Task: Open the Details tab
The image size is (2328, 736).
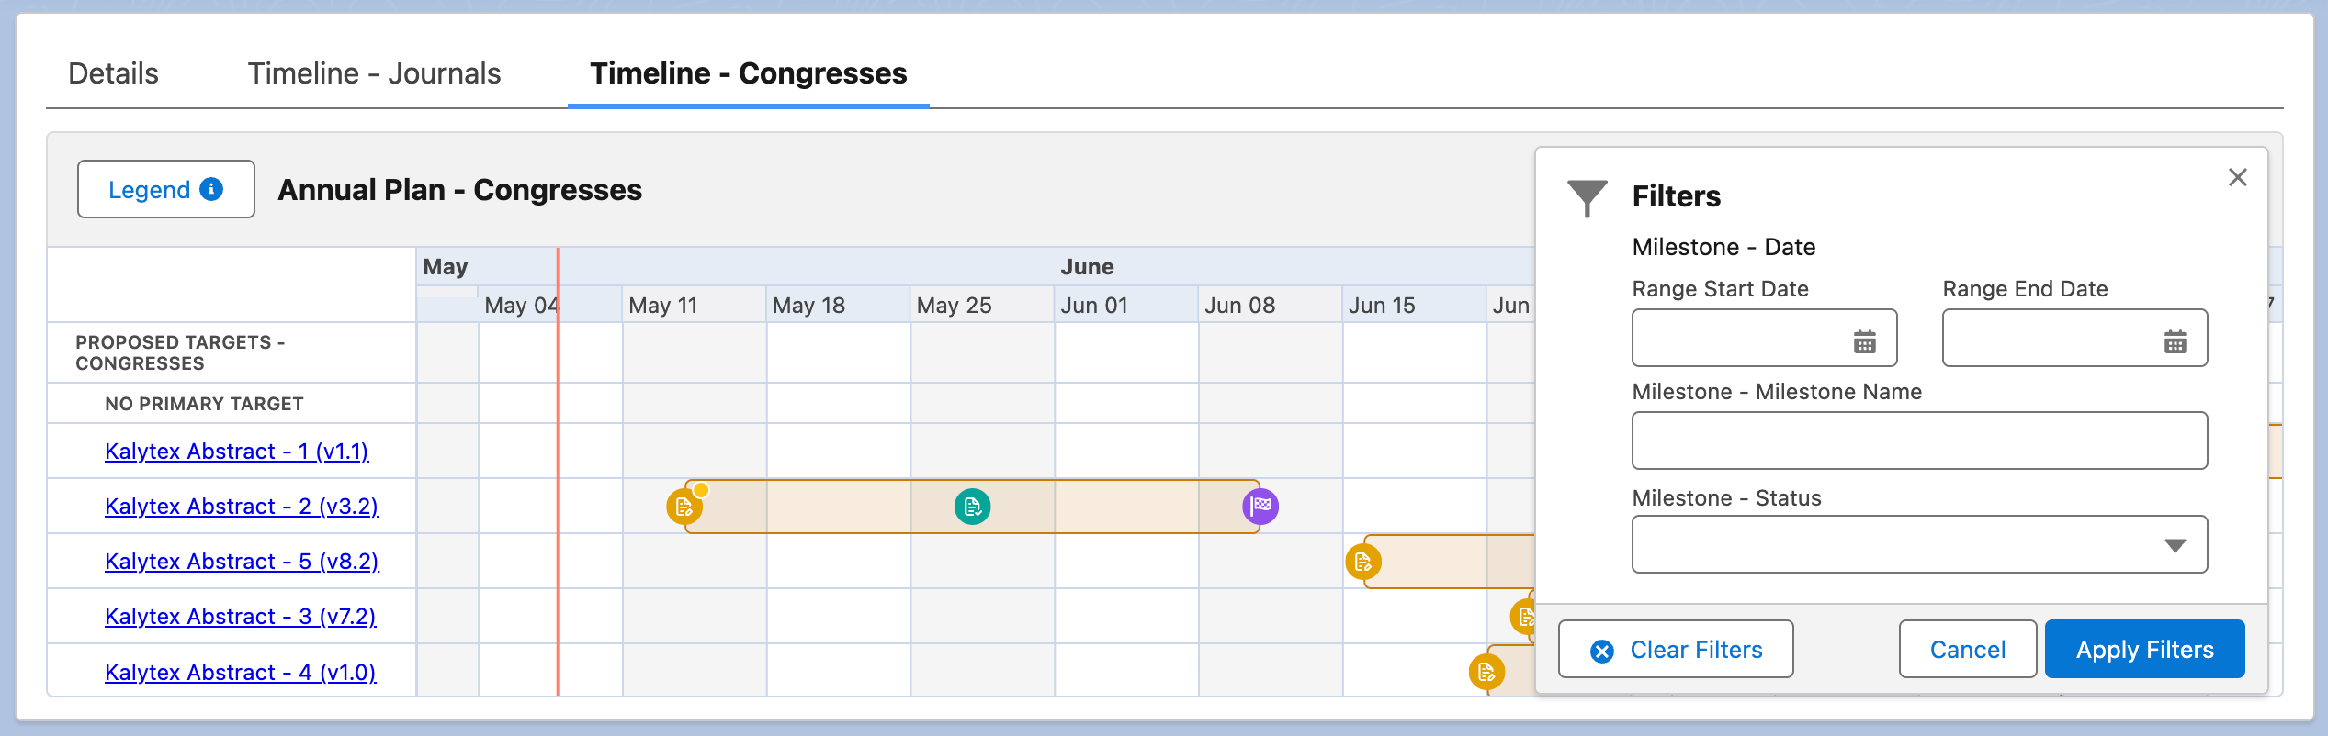Action: pos(113,73)
